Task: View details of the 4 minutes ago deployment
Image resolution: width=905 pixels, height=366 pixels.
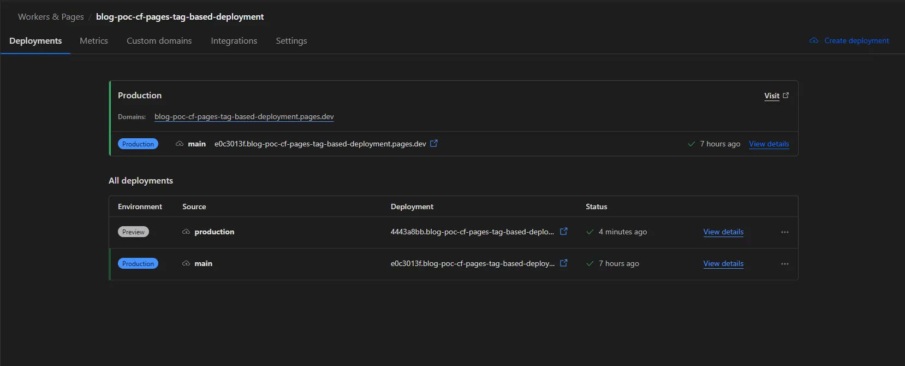Action: point(723,232)
